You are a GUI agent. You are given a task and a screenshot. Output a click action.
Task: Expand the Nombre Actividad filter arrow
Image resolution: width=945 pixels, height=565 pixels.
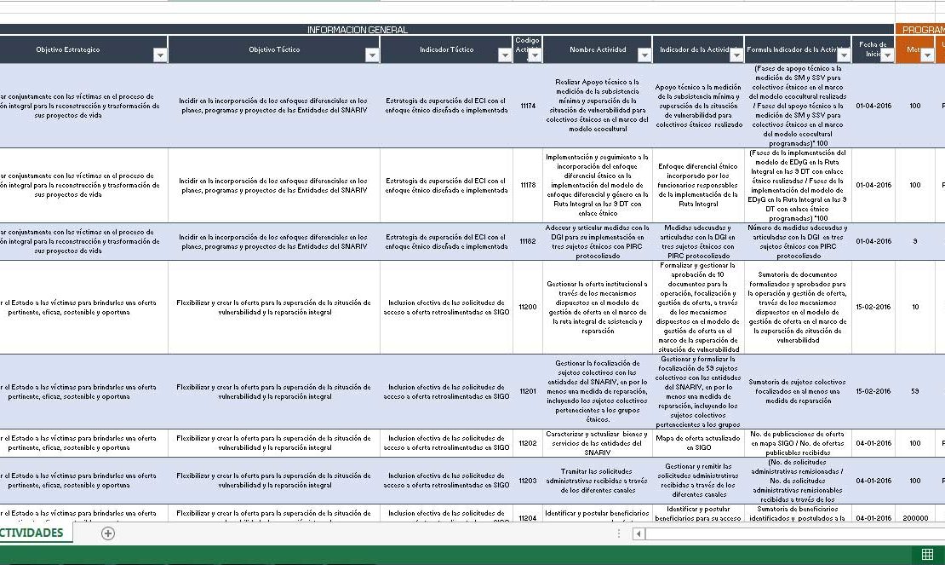point(644,55)
